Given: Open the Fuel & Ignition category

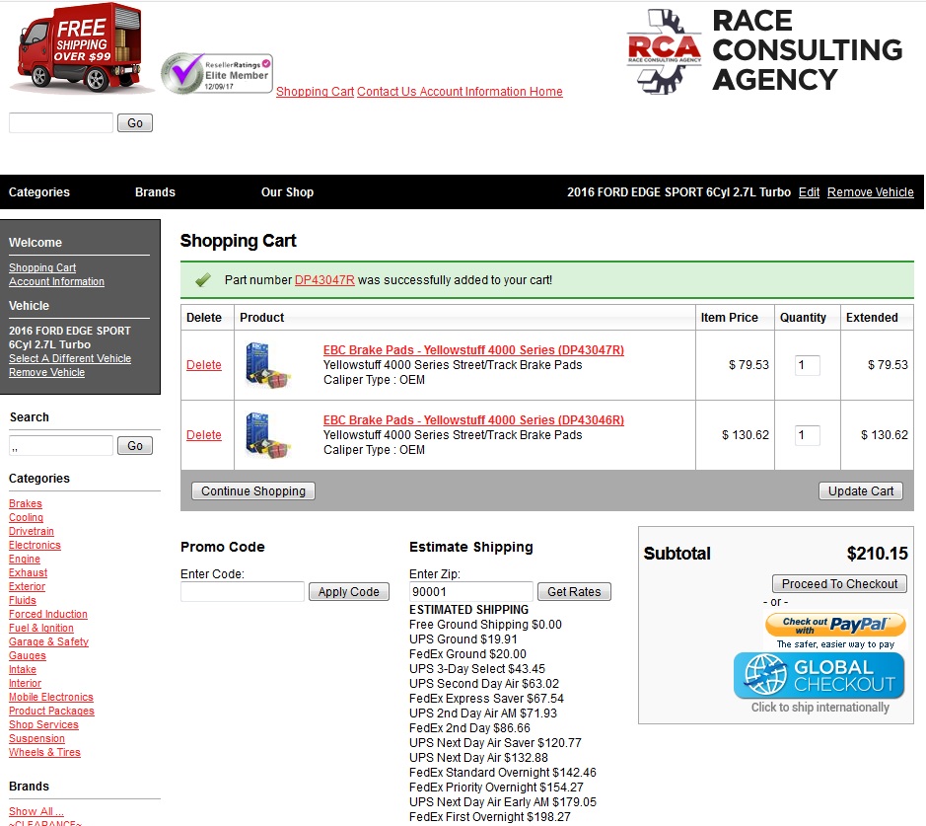Looking at the screenshot, I should click(x=41, y=628).
